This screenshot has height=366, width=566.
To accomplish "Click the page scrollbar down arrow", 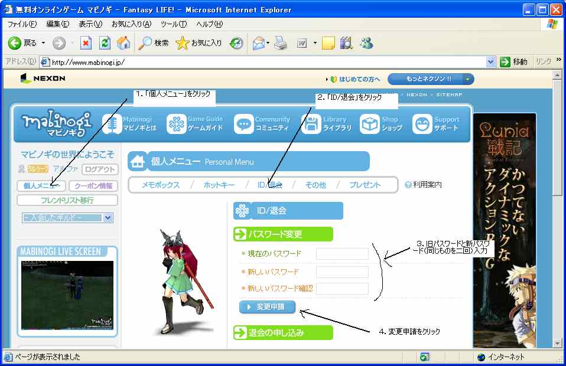I will pyautogui.click(x=557, y=343).
